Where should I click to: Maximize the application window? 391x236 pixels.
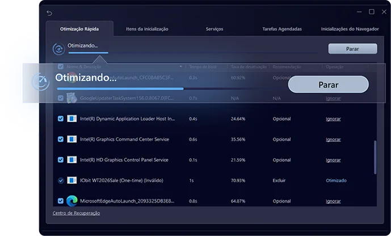coord(372,12)
